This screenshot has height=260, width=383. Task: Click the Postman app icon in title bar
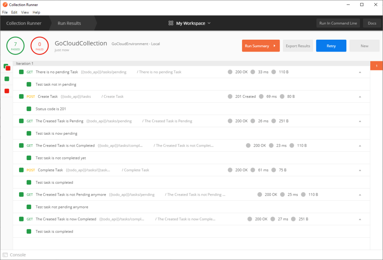click(x=5, y=4)
